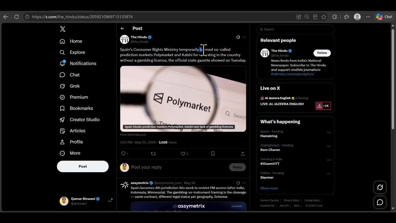Open options for the Ram Charan trend
Image resolution: width=396 pixels, height=223 pixels.
tap(329, 146)
